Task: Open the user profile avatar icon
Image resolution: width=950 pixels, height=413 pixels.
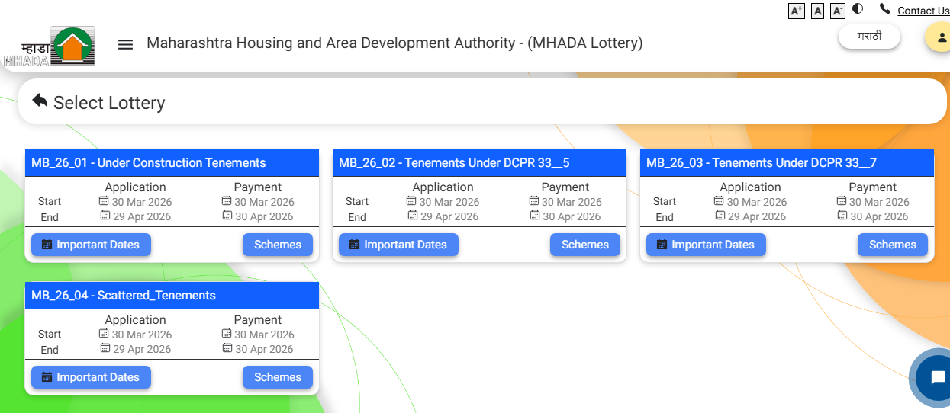Action: (939, 37)
